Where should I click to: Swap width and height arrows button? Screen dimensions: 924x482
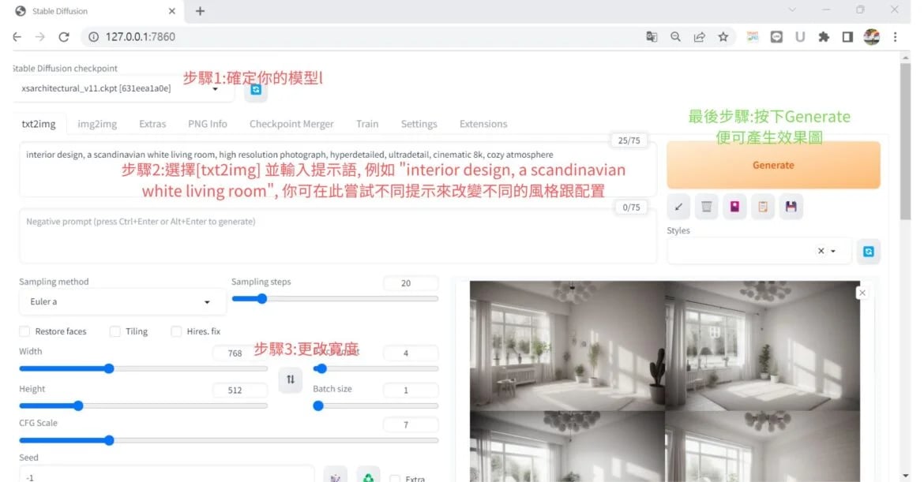[x=291, y=379]
